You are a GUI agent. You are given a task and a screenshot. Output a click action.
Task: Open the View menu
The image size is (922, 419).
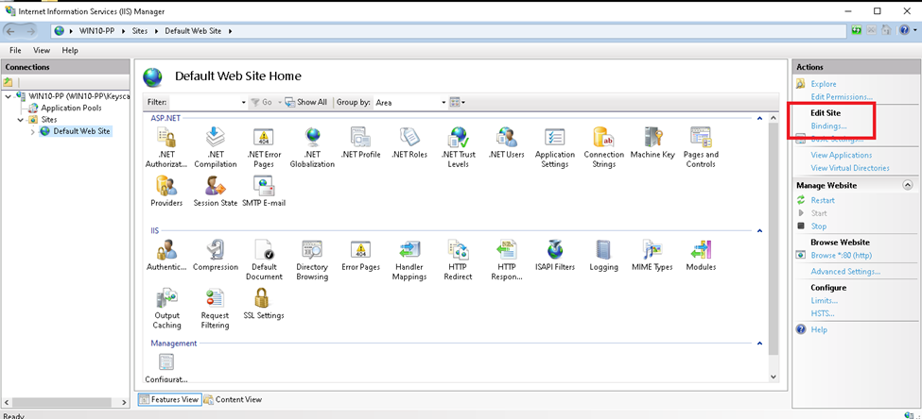pos(42,50)
